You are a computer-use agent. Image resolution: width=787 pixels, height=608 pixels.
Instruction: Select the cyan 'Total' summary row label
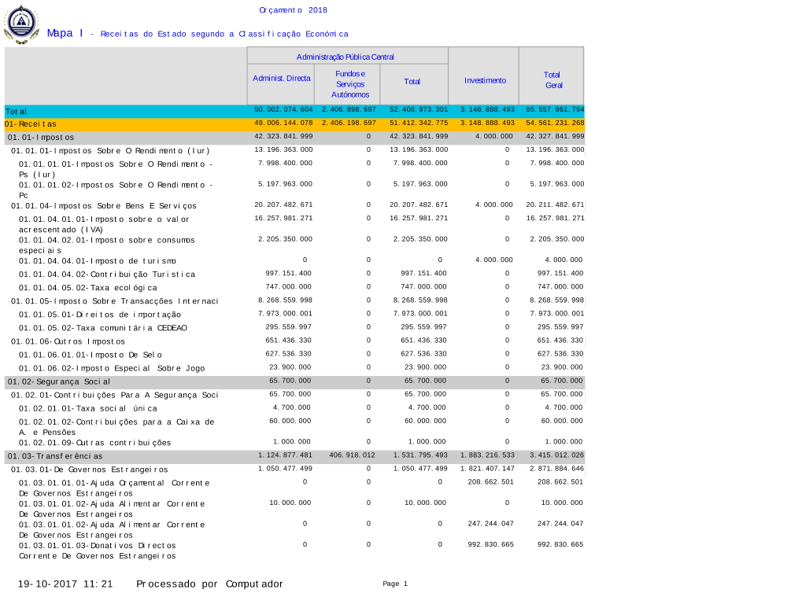click(16, 112)
